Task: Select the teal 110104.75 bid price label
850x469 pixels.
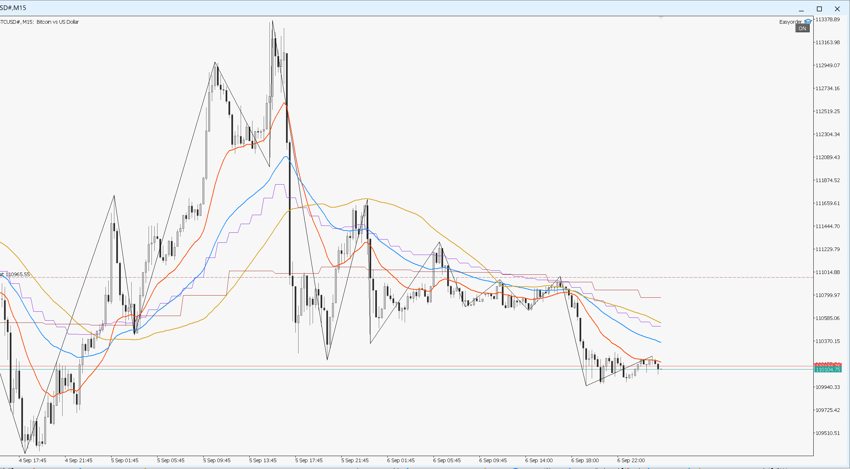Action: [x=828, y=370]
